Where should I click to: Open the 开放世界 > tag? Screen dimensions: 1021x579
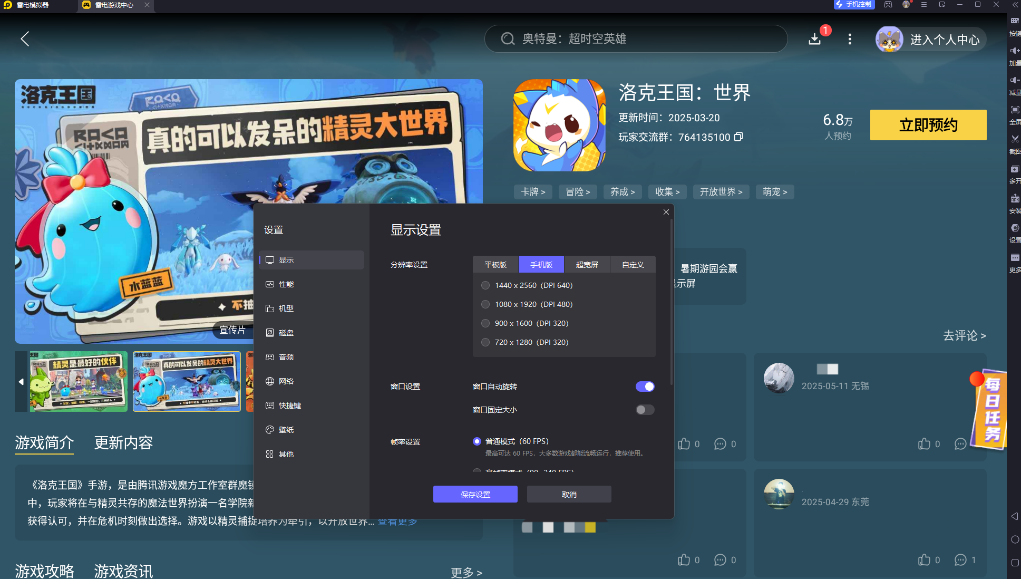721,192
